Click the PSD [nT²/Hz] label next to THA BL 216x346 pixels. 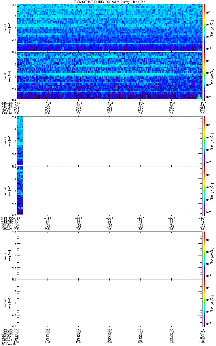(212, 28)
